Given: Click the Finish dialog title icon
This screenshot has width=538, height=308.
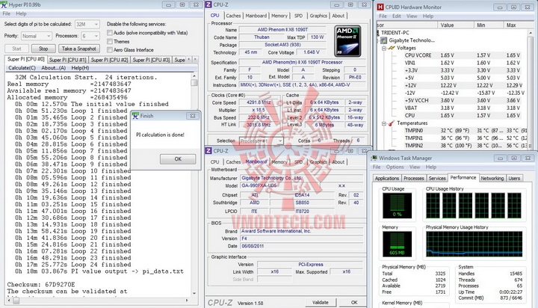Looking at the screenshot, I should tap(135, 116).
